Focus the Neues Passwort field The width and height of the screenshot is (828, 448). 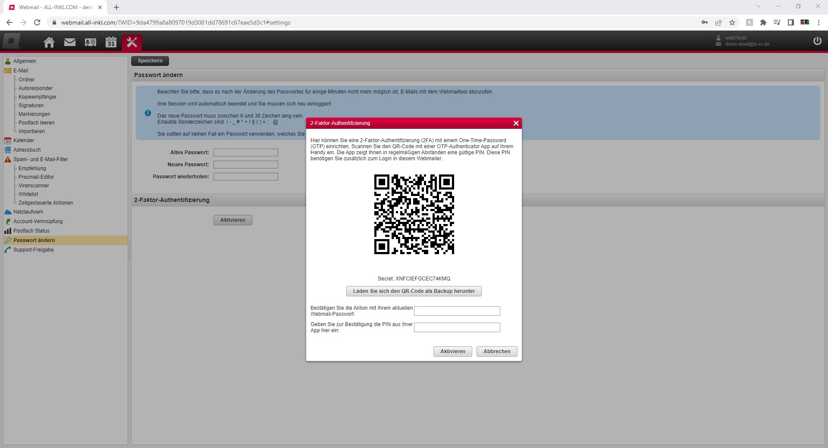pyautogui.click(x=246, y=165)
